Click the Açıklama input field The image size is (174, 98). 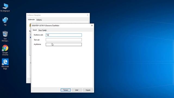pos(64,44)
